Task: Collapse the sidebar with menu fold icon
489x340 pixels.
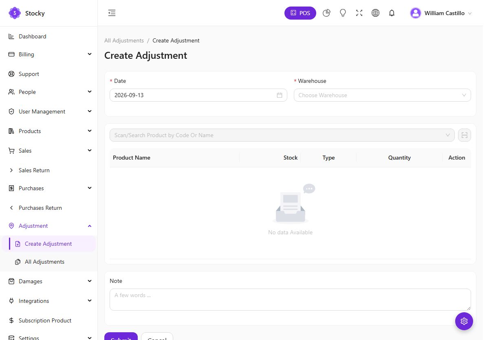Action: (x=112, y=13)
